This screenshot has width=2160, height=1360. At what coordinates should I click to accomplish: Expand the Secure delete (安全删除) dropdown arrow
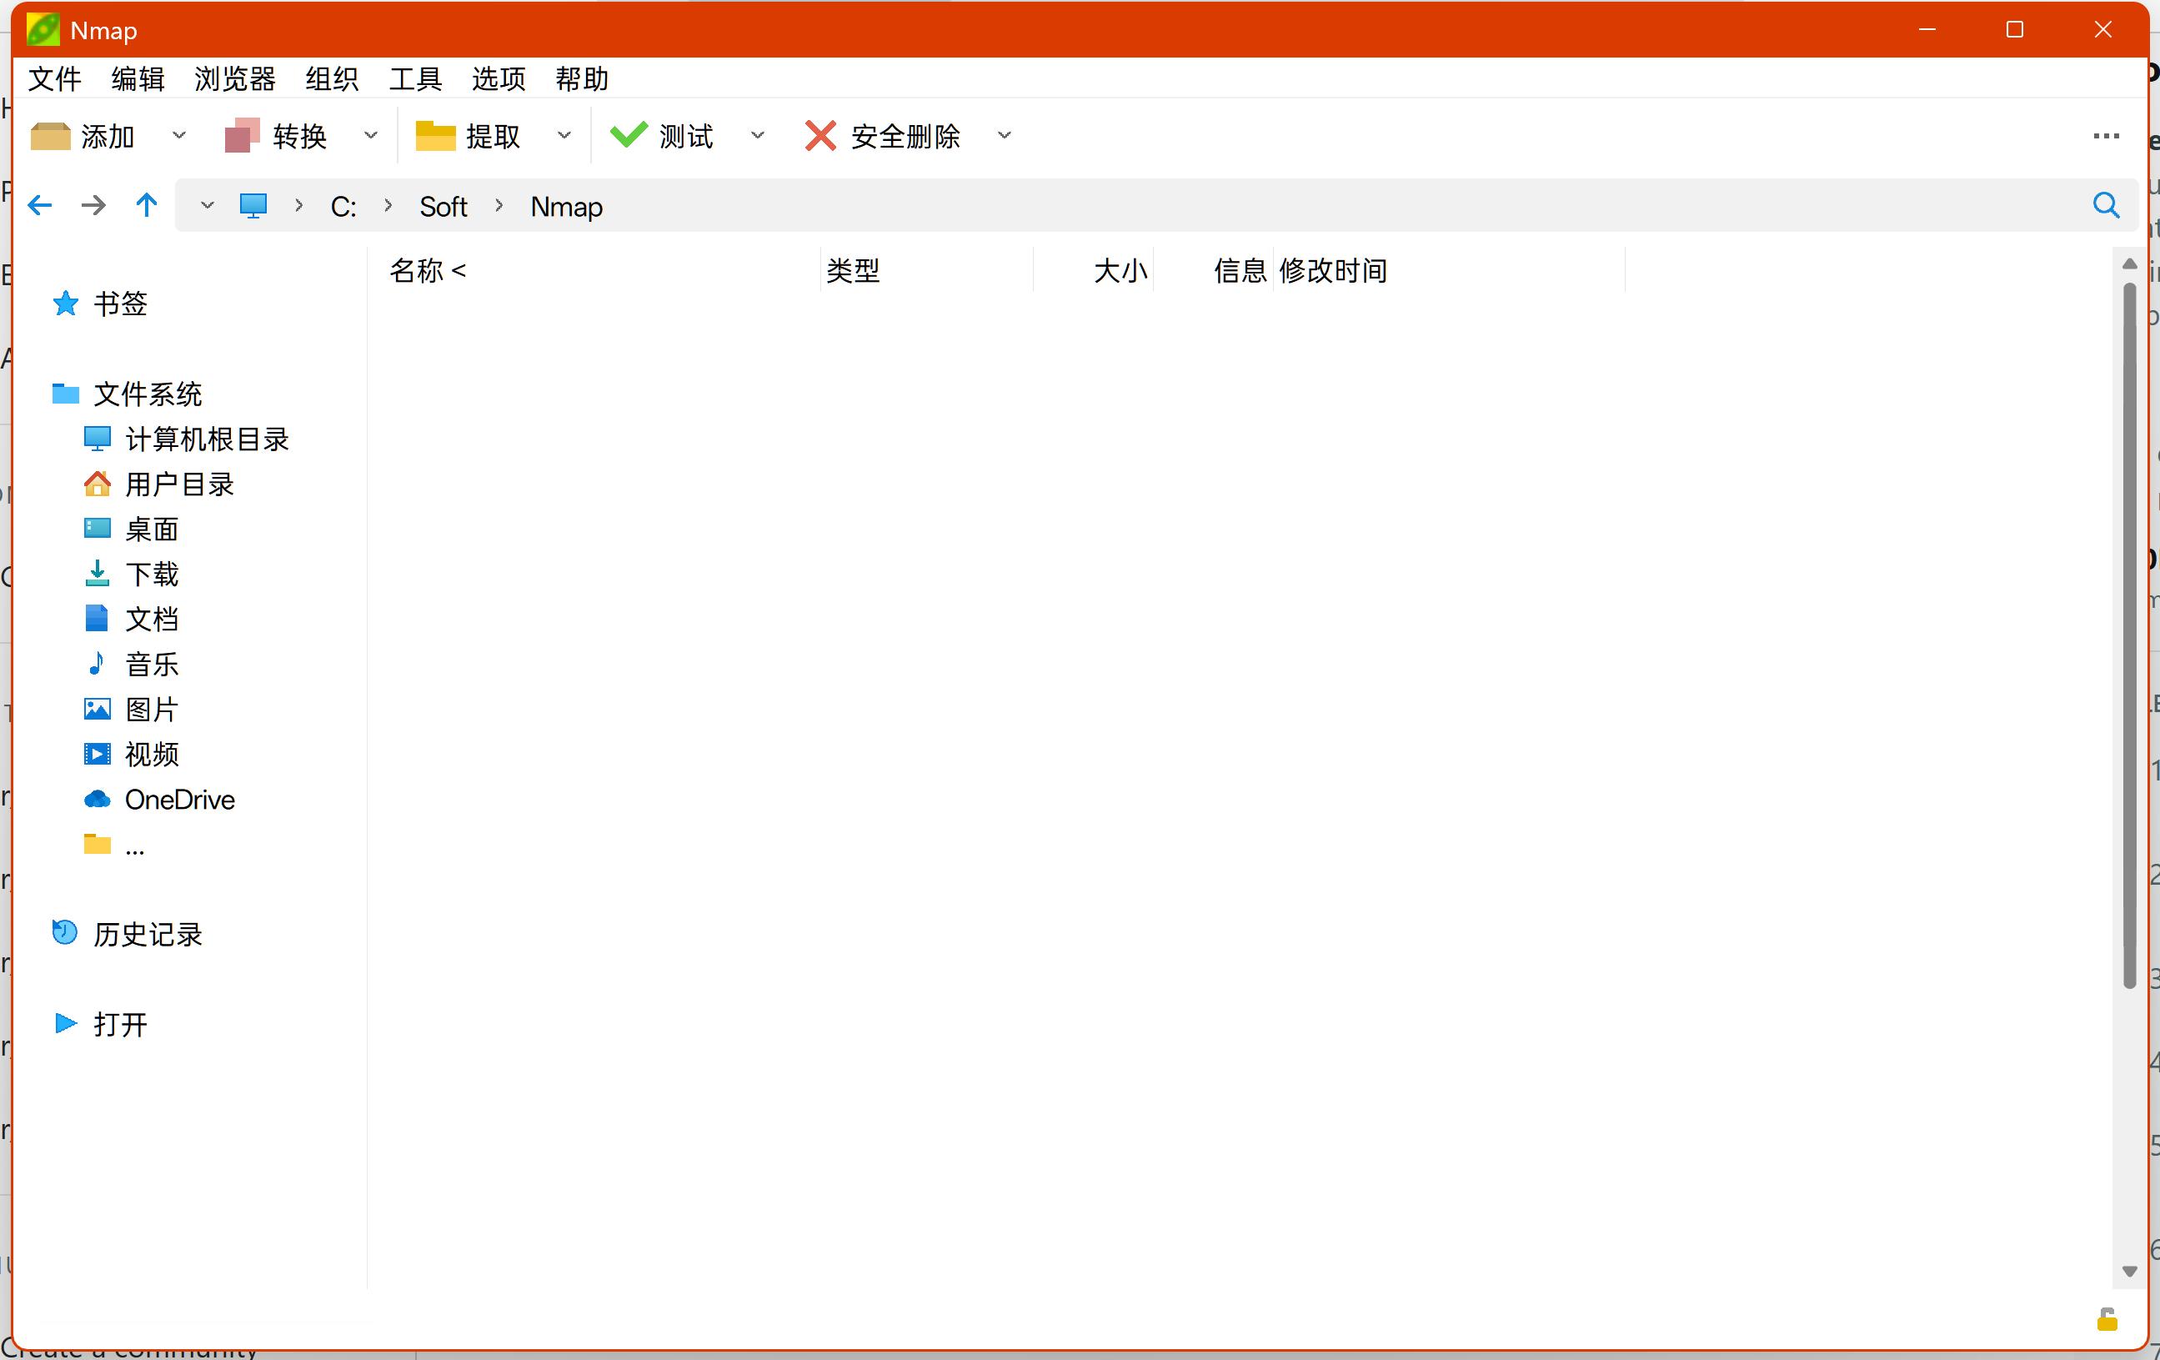click(1004, 135)
